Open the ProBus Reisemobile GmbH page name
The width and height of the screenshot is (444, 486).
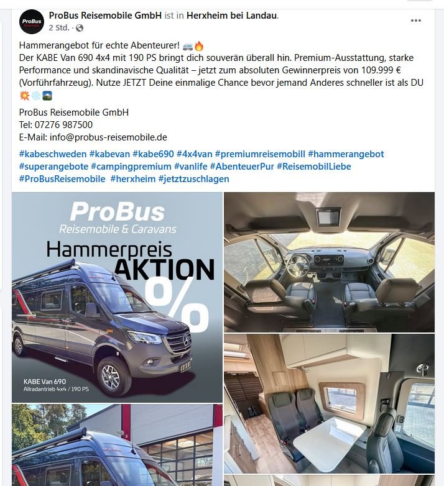pyautogui.click(x=105, y=15)
